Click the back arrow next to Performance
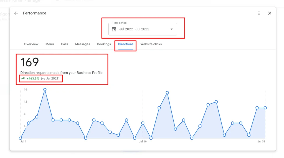The height and width of the screenshot is (158, 284). coord(16,13)
